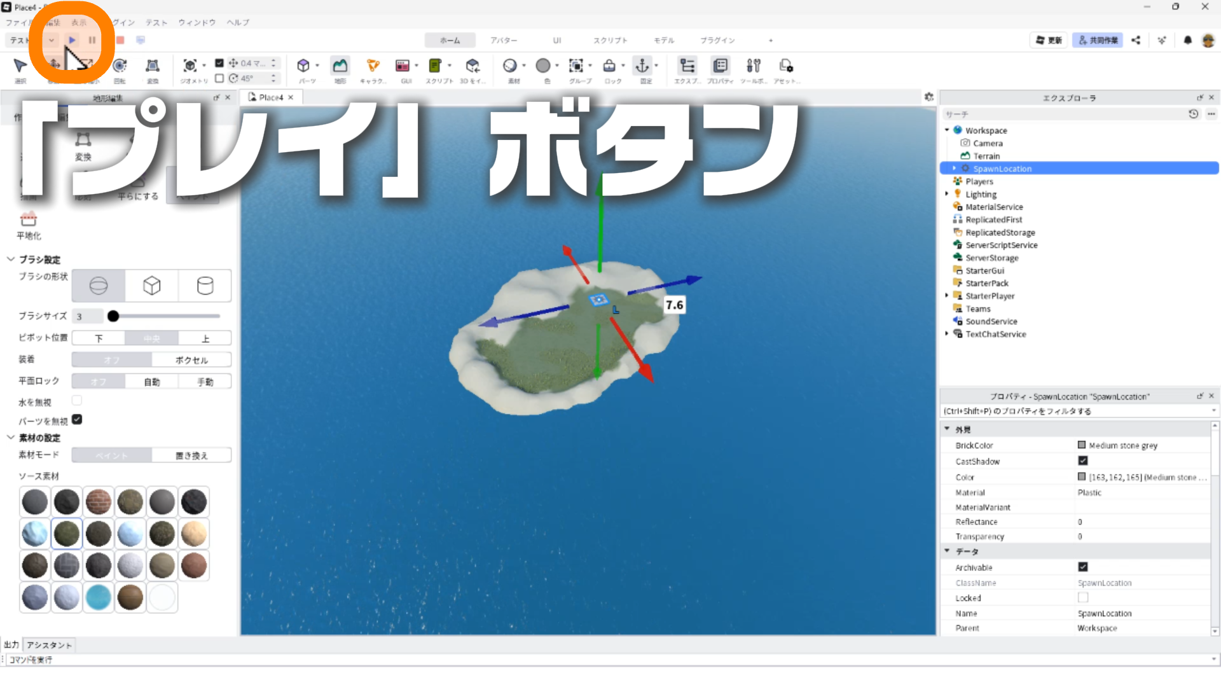Screen dimensions: 1221x687
Task: Pick the brick material swatch
Action: tap(99, 502)
